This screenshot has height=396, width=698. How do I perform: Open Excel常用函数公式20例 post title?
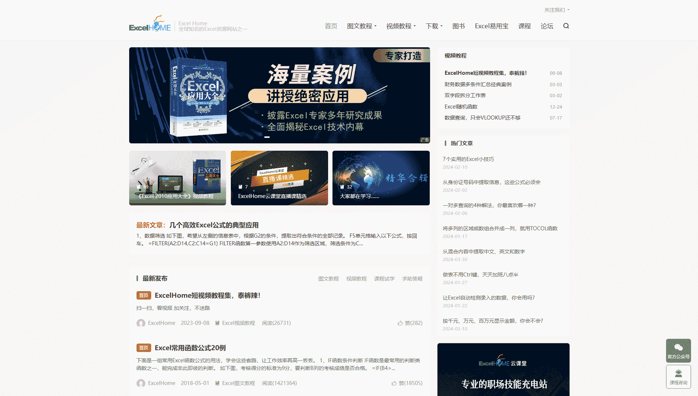[x=190, y=348]
